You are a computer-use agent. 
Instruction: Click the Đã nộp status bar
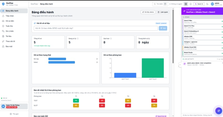click(x=57, y=59)
